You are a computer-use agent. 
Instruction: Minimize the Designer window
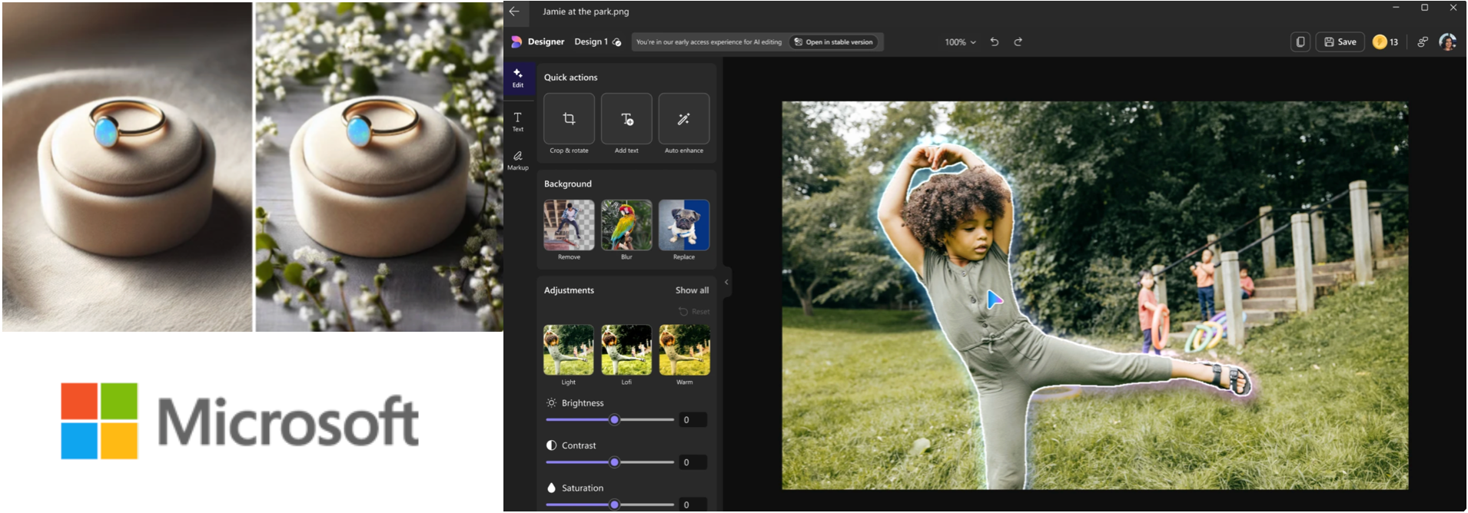pos(1396,8)
